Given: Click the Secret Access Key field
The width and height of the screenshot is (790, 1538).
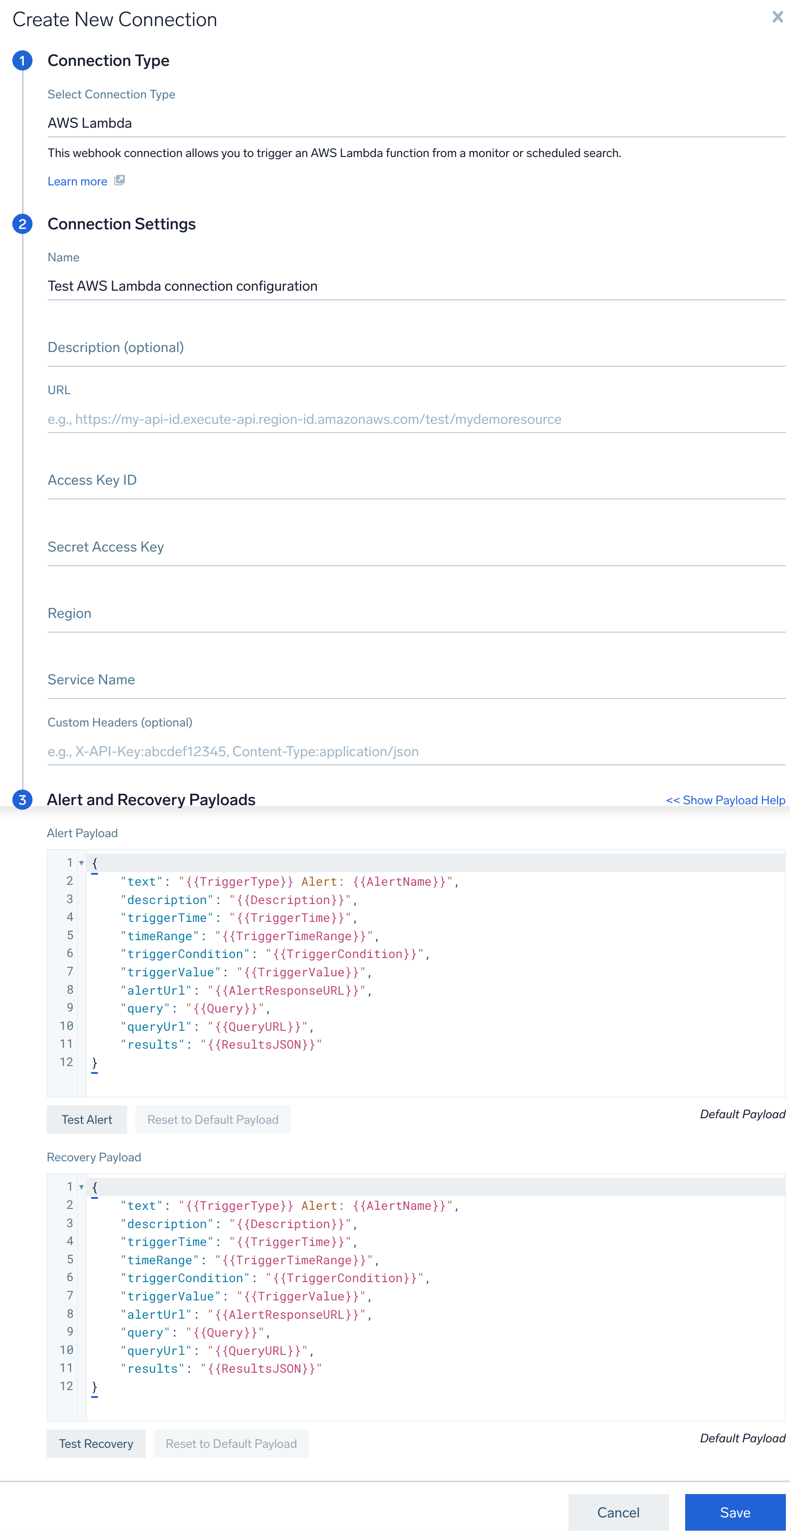Looking at the screenshot, I should [x=416, y=547].
